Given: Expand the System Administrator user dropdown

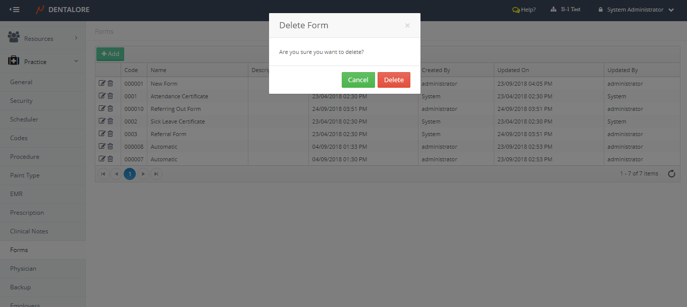Looking at the screenshot, I should click(x=671, y=10).
